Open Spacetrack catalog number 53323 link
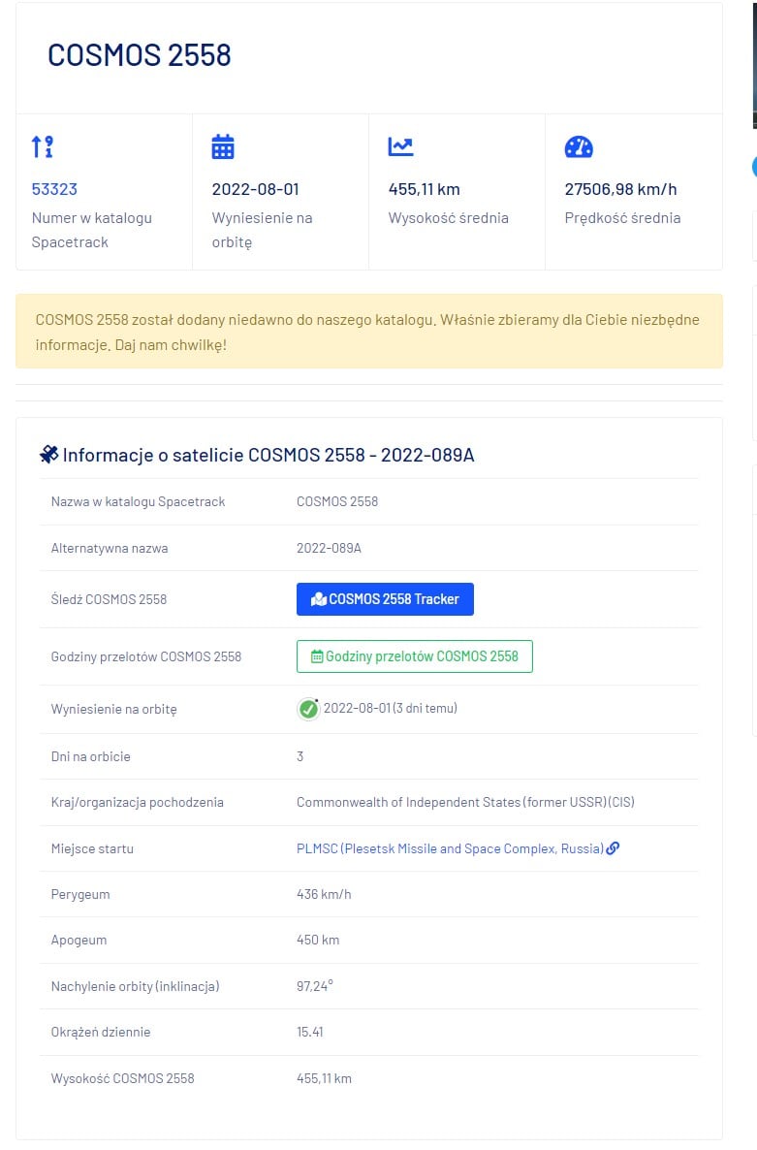This screenshot has width=757, height=1150. (54, 189)
